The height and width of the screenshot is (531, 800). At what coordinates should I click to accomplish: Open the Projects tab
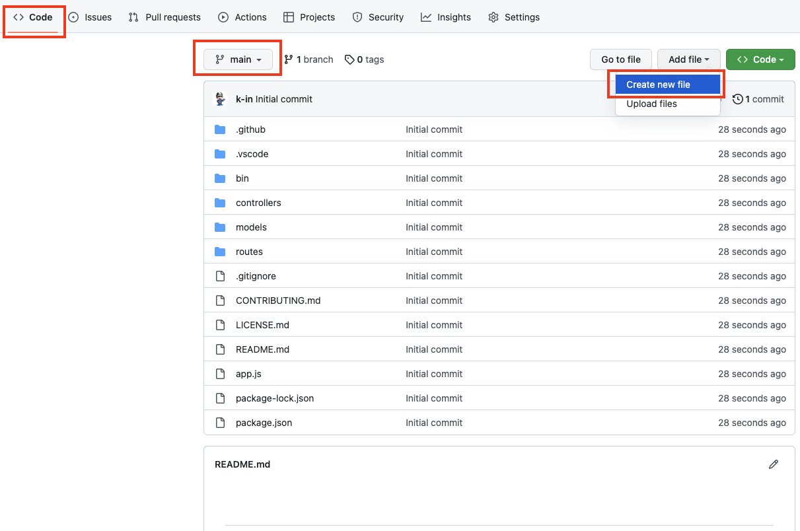[x=309, y=17]
